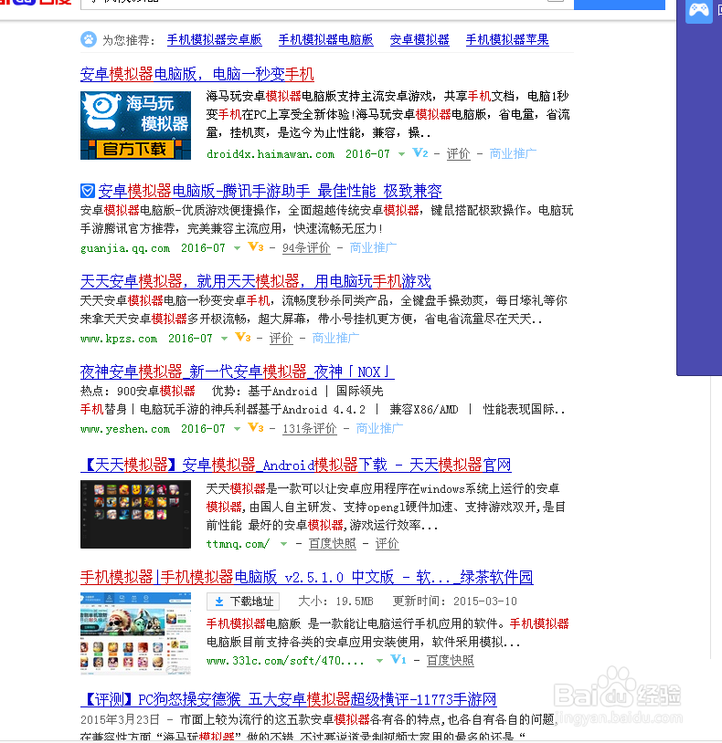Click the Baidu paw recommendation icon

(89, 39)
